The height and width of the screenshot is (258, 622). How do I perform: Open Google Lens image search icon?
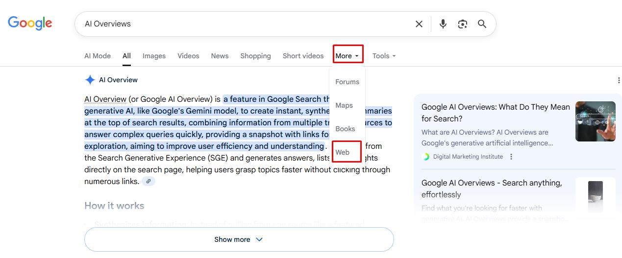coord(463,24)
